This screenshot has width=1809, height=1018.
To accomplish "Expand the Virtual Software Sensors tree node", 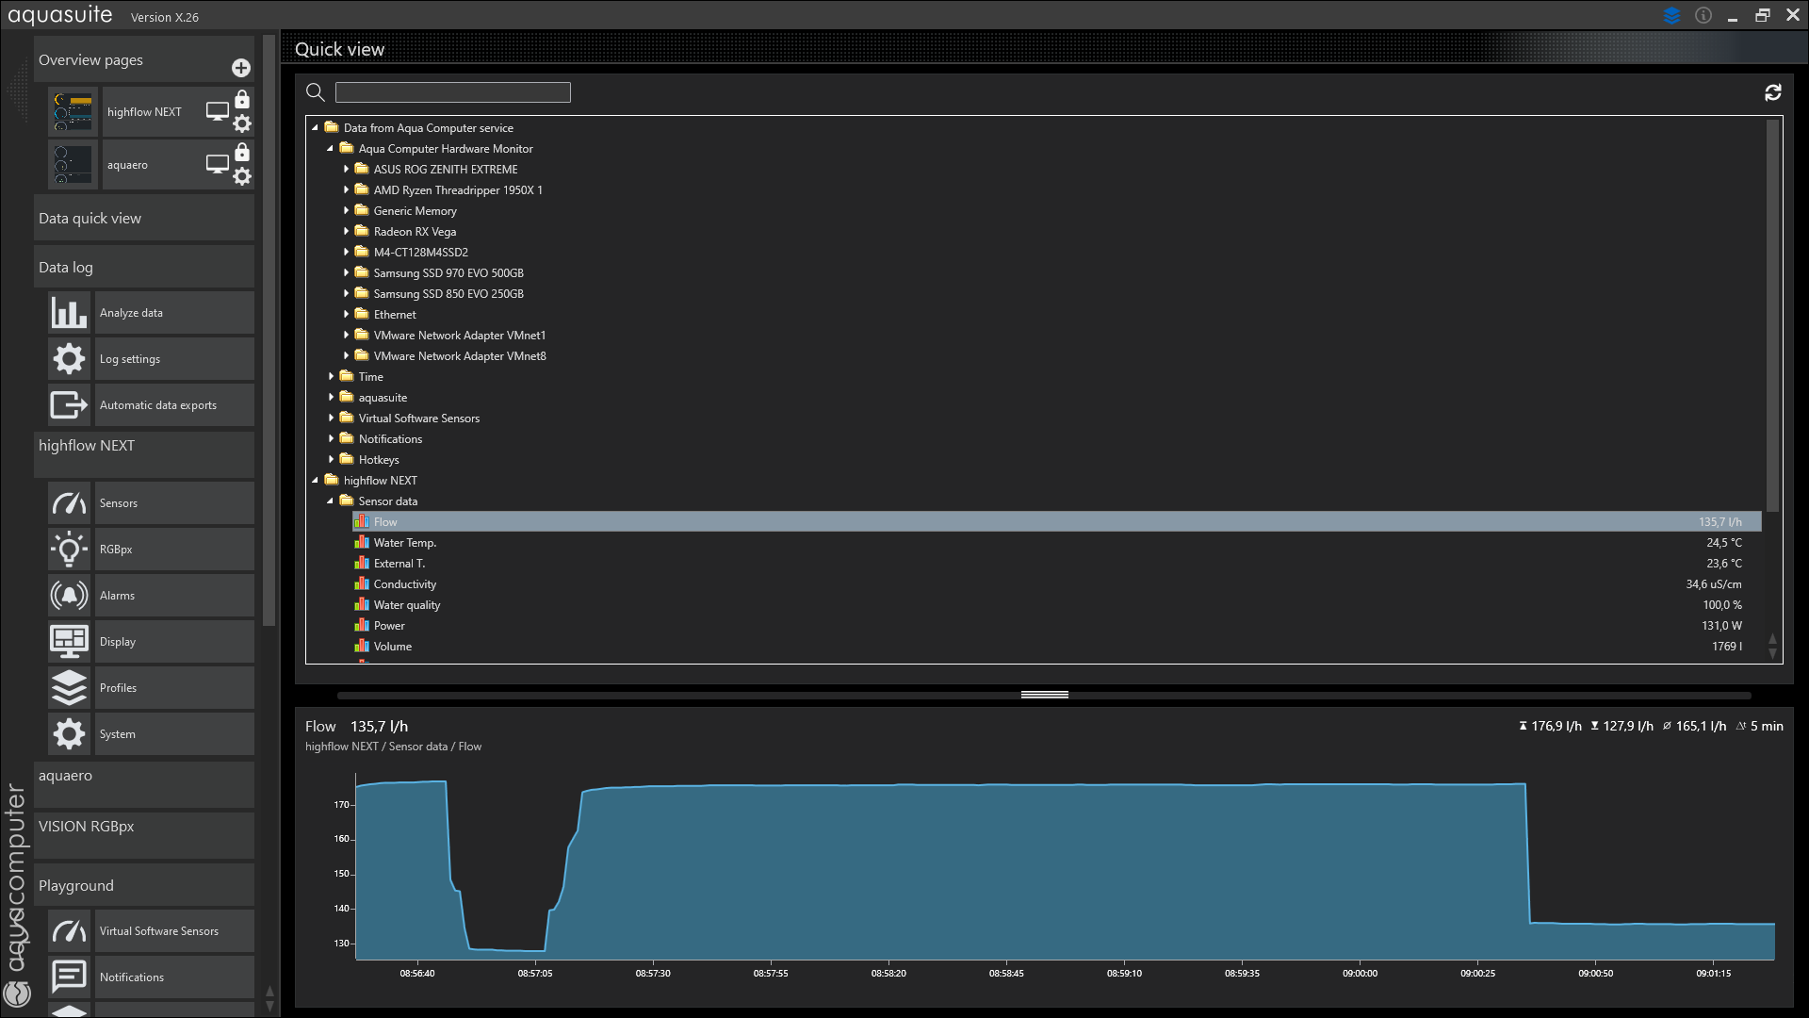I will [331, 418].
